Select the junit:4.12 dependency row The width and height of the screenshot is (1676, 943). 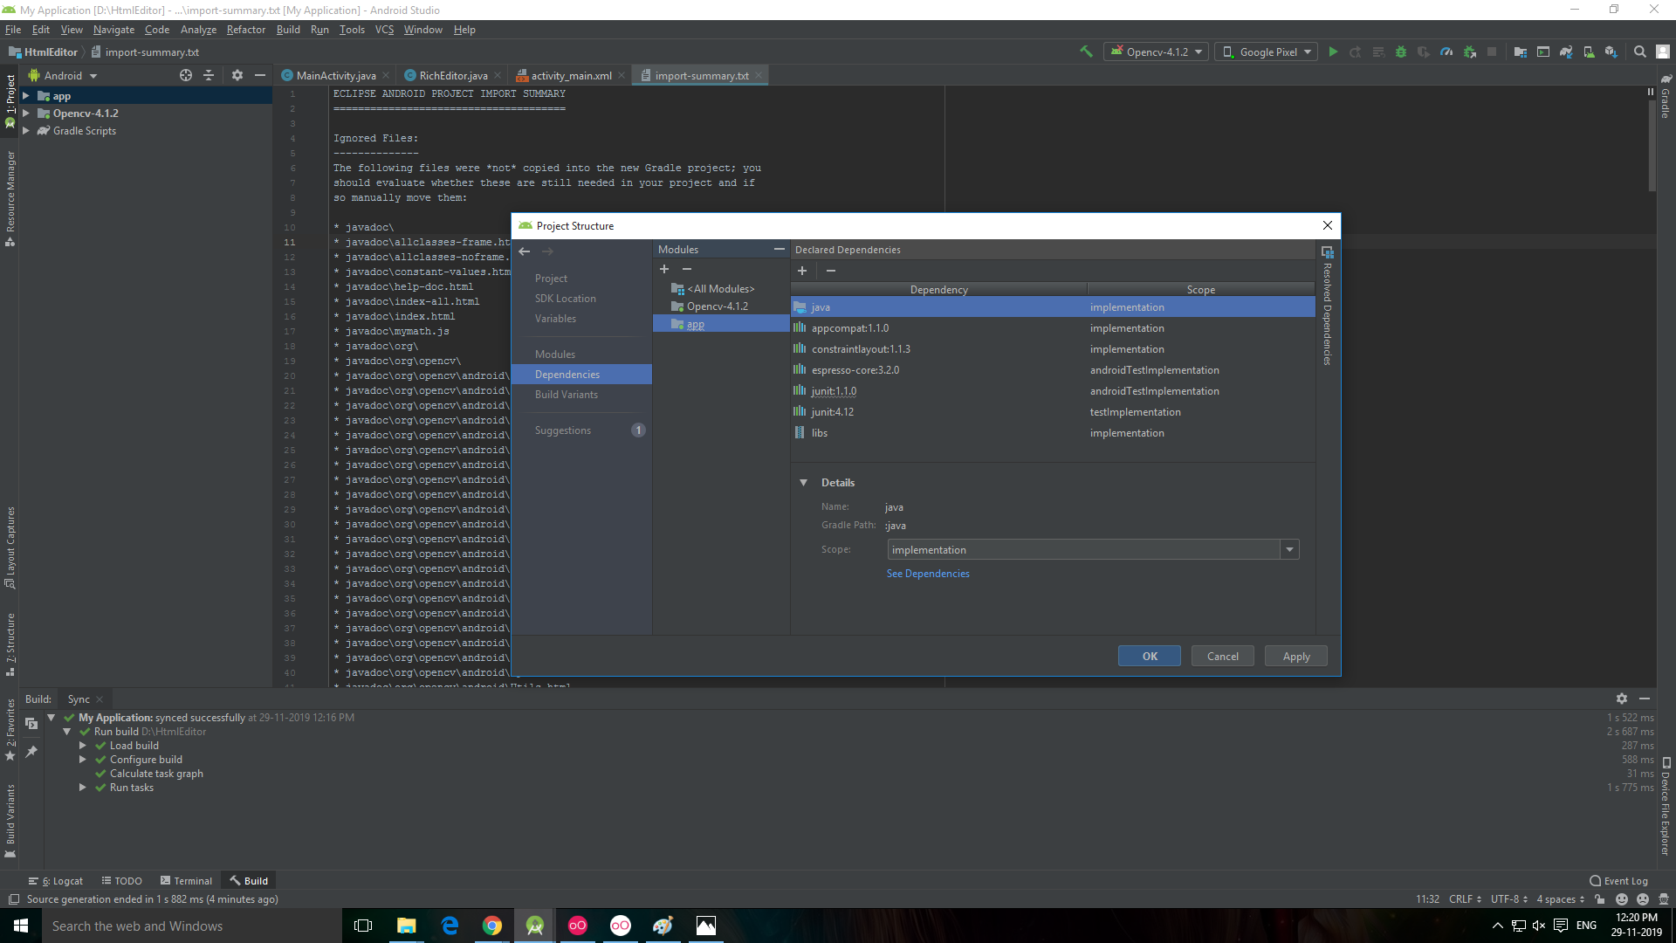tap(1053, 412)
